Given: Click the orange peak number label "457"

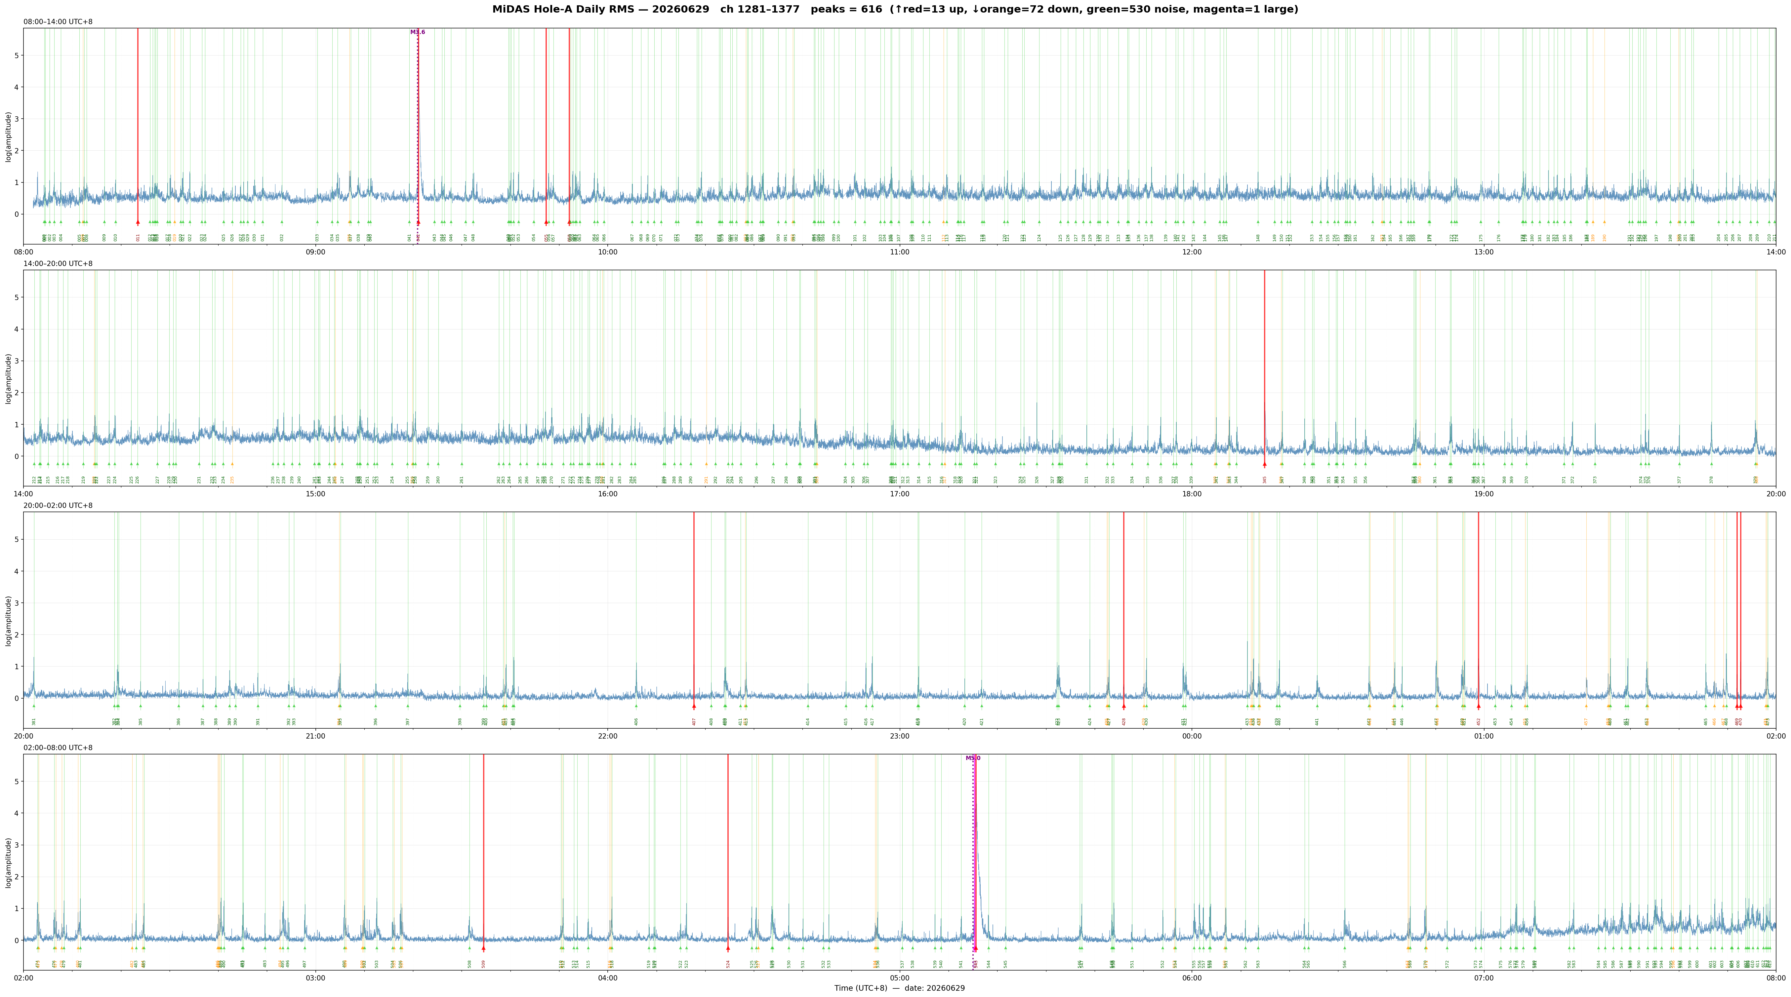Looking at the screenshot, I should (1586, 722).
